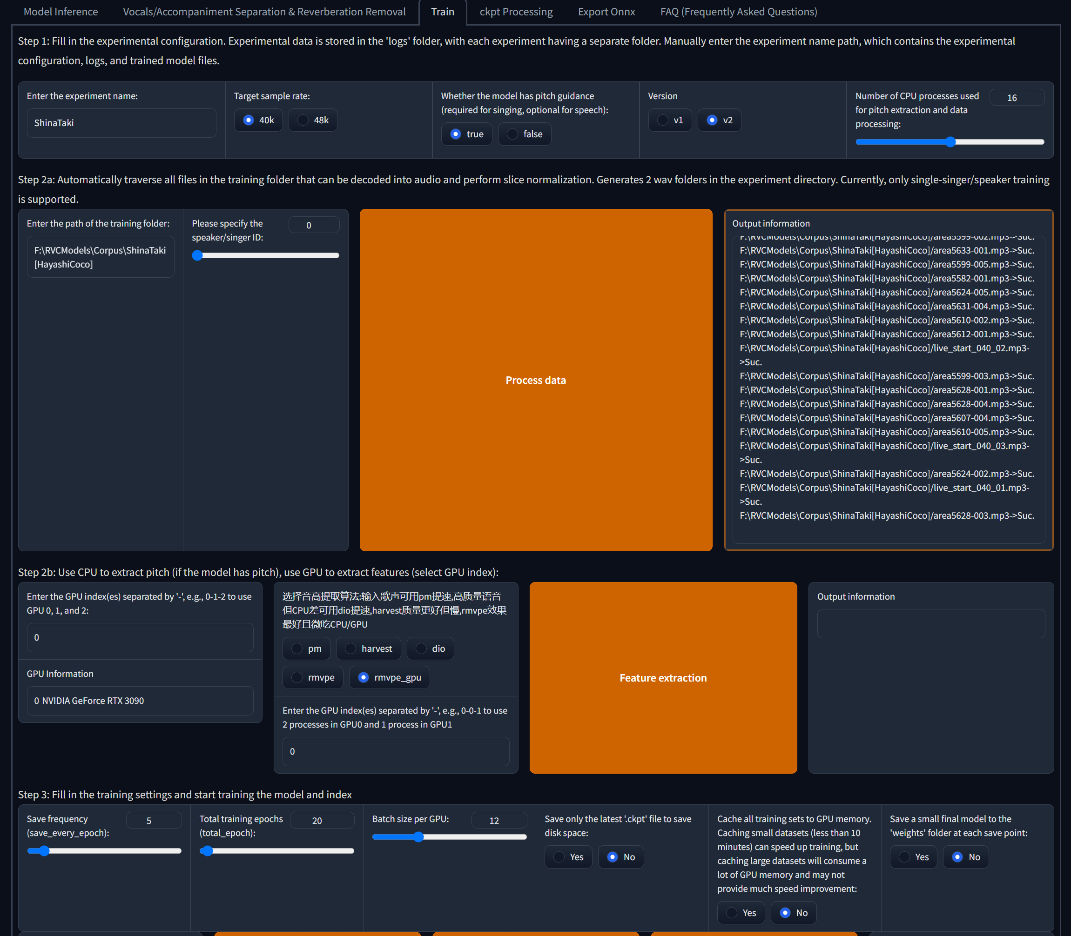Enable saving small final model at each save point
1071x936 pixels.
[913, 857]
